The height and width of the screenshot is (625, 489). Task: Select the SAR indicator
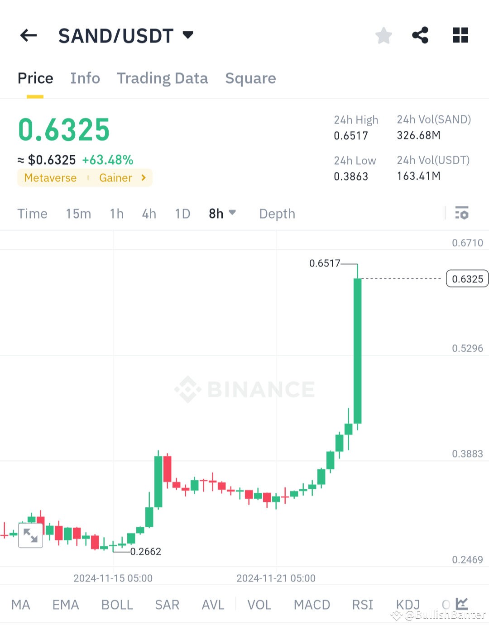click(x=167, y=605)
